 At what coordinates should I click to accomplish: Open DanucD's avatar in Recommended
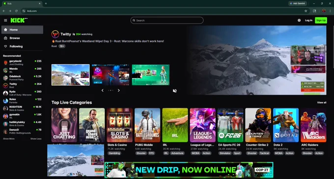click(x=5, y=131)
